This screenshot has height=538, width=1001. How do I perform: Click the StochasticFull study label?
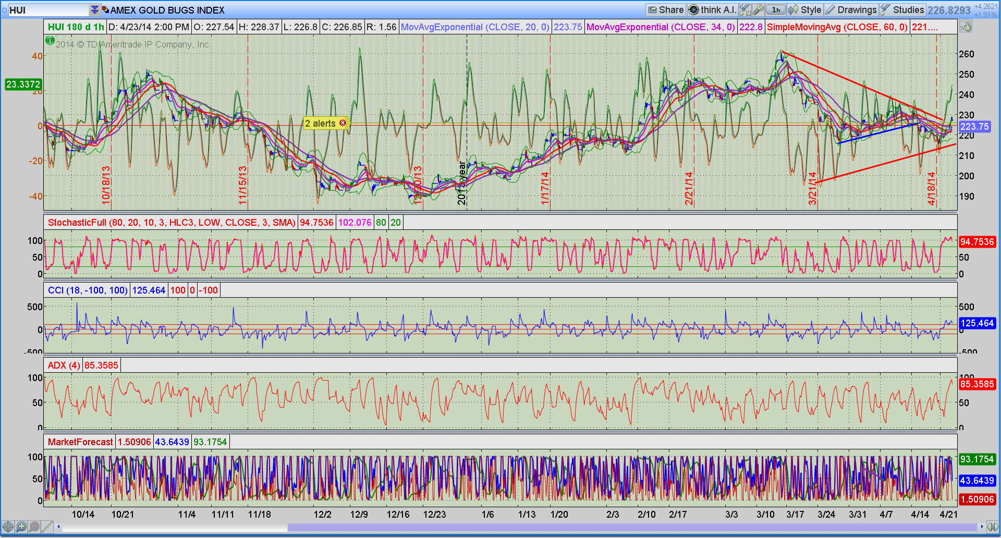point(172,223)
